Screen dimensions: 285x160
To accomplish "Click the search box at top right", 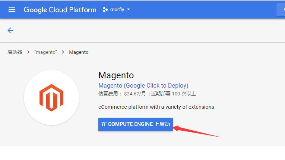I will coord(281,10).
